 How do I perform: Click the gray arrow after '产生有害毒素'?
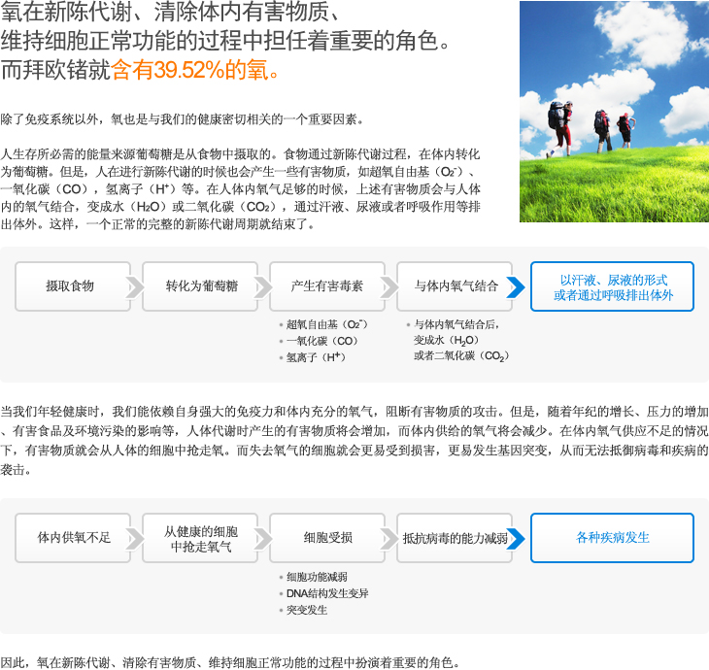click(389, 287)
